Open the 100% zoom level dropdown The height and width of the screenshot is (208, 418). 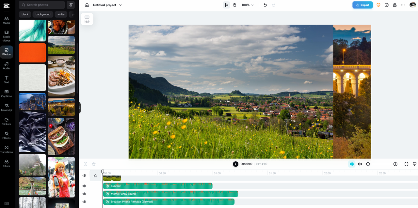[x=248, y=5]
